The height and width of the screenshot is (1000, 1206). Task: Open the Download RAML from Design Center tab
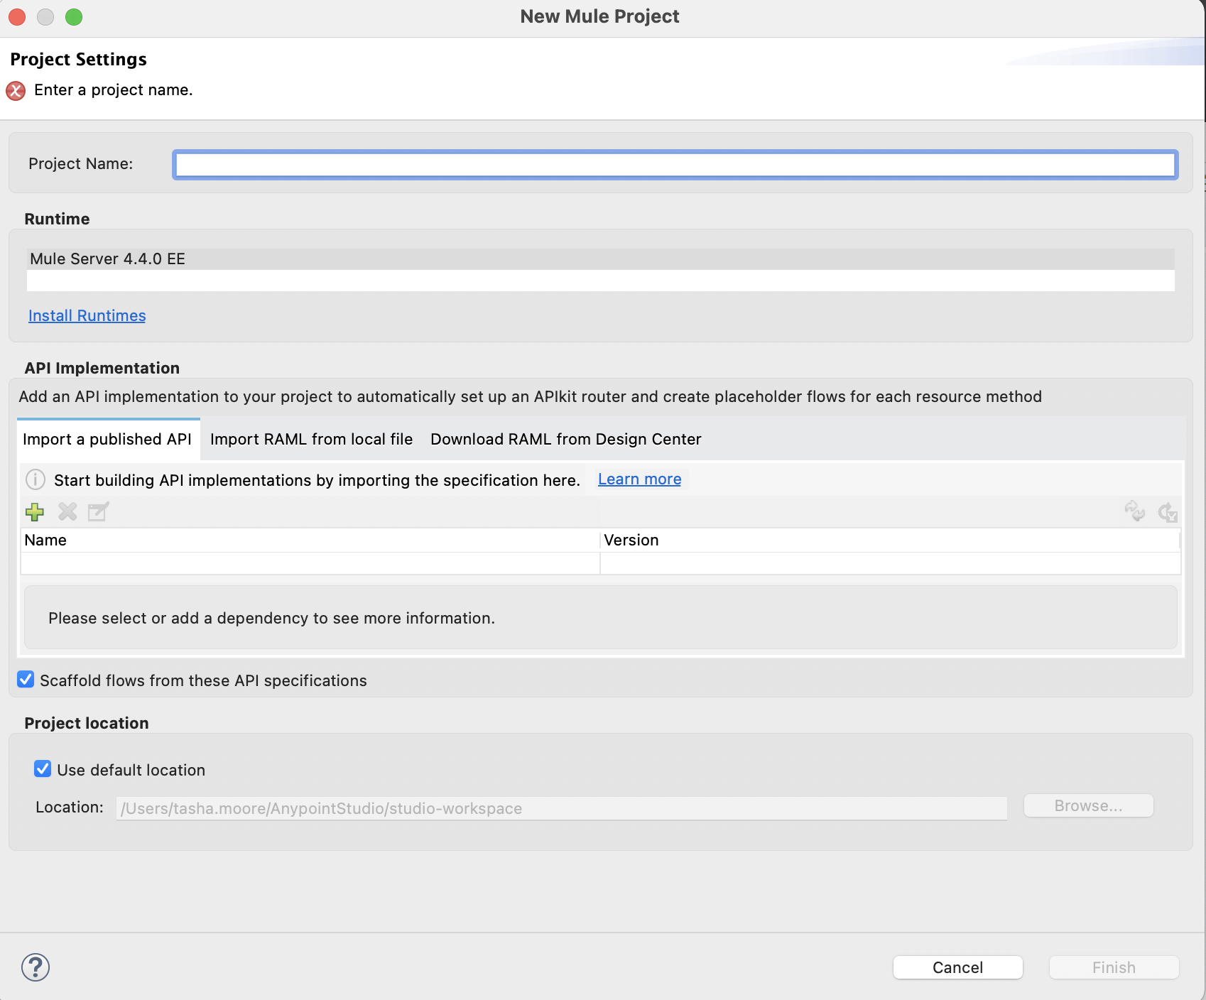click(565, 439)
